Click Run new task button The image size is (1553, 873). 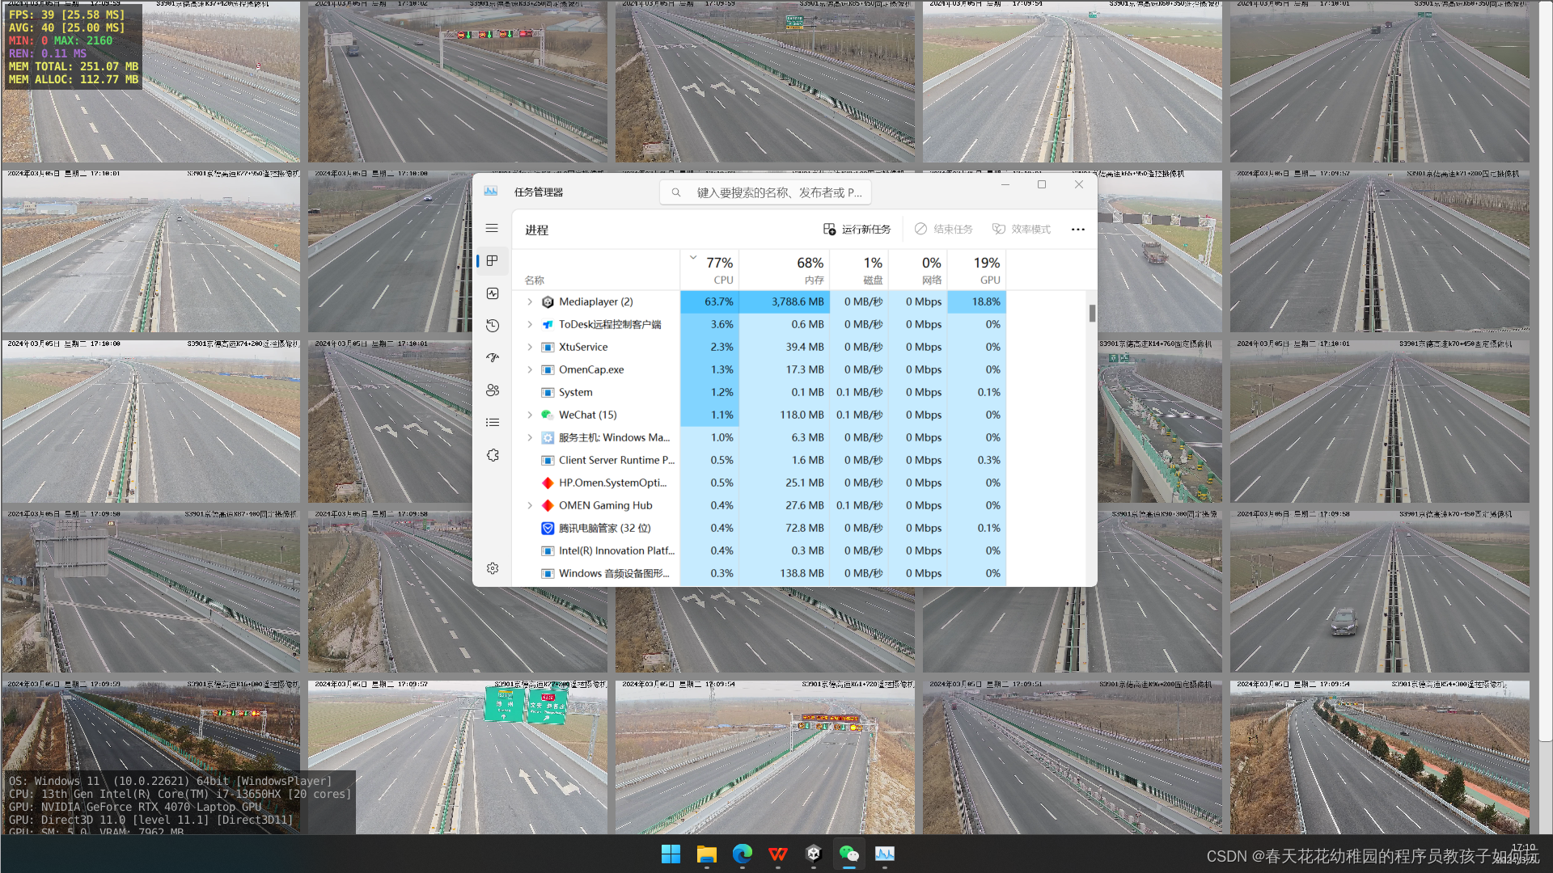859,228
